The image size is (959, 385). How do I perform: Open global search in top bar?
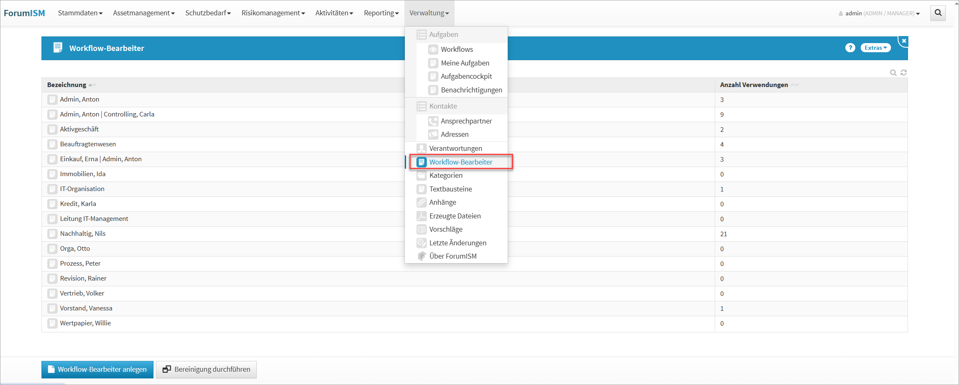[938, 13]
